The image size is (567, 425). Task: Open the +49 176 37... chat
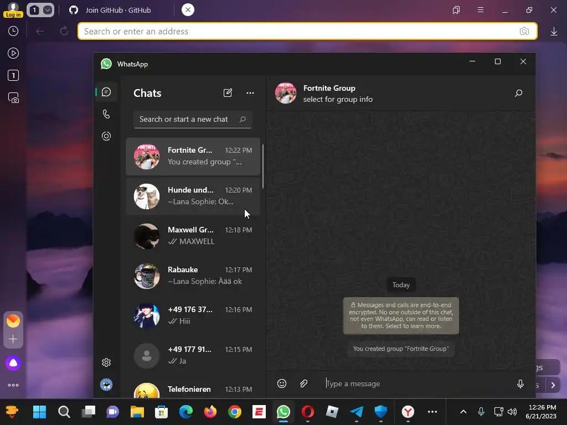193,315
